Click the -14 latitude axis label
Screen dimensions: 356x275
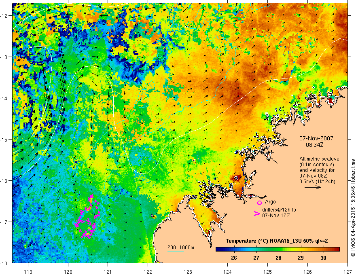pos(4,98)
